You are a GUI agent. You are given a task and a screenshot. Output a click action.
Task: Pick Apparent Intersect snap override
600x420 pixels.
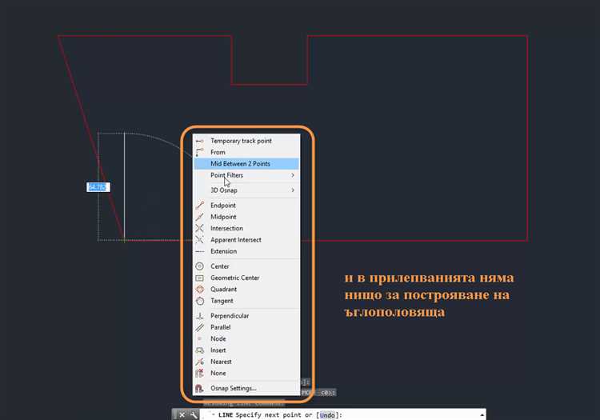[246, 240]
